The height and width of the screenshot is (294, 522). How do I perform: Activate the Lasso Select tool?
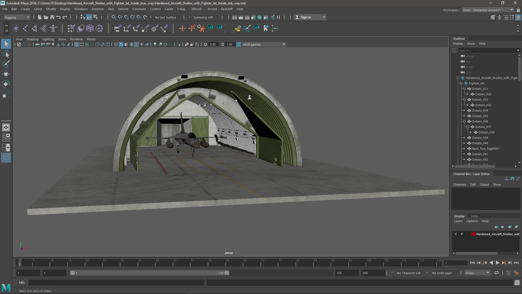coord(6,54)
